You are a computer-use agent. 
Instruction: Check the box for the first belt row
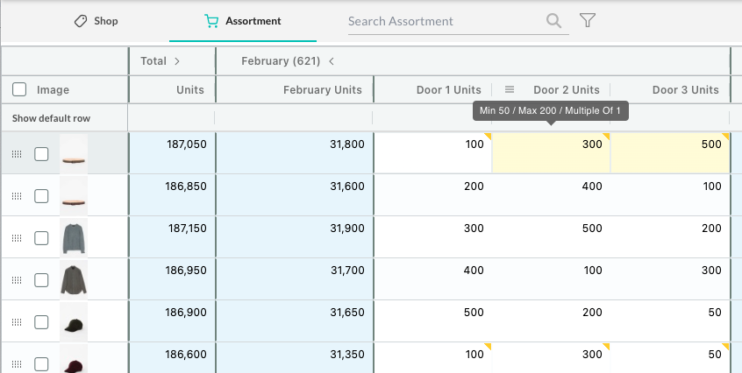point(41,154)
